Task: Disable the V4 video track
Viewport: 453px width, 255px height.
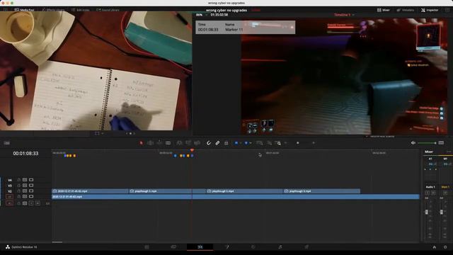Action: click(31, 180)
